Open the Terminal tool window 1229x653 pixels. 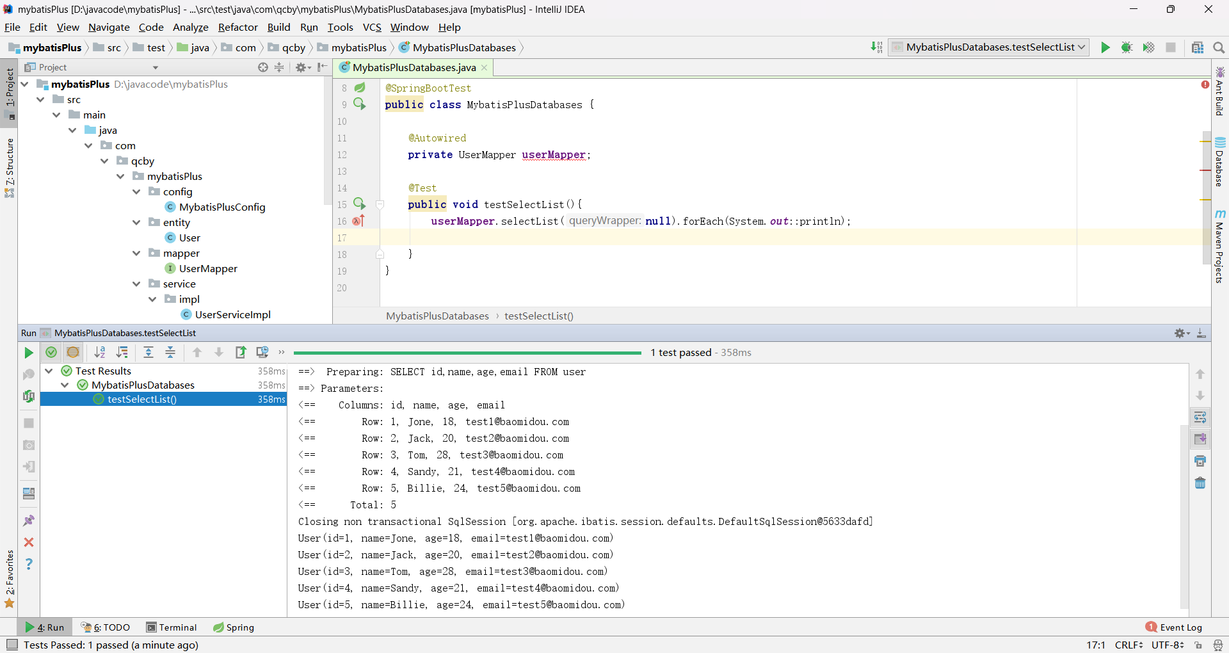click(x=172, y=627)
